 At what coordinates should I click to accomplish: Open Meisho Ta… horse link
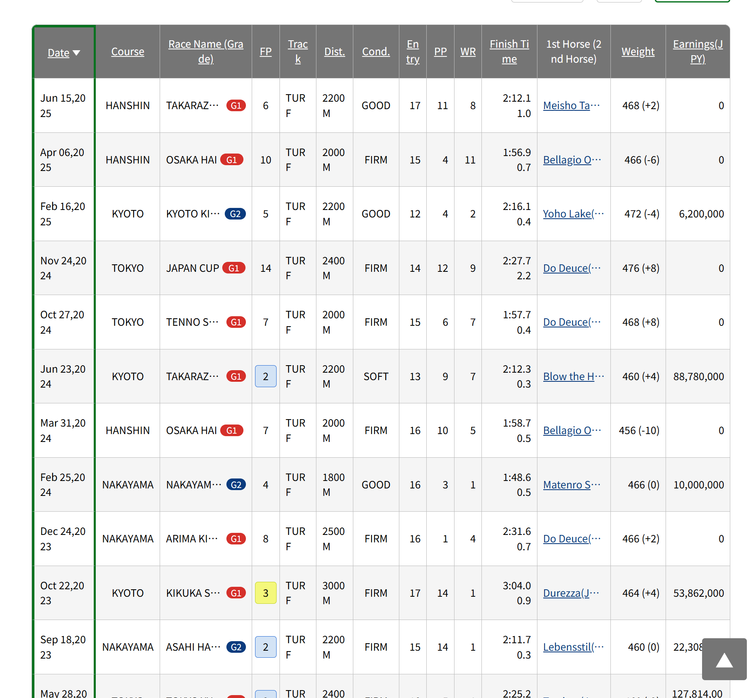pos(571,105)
